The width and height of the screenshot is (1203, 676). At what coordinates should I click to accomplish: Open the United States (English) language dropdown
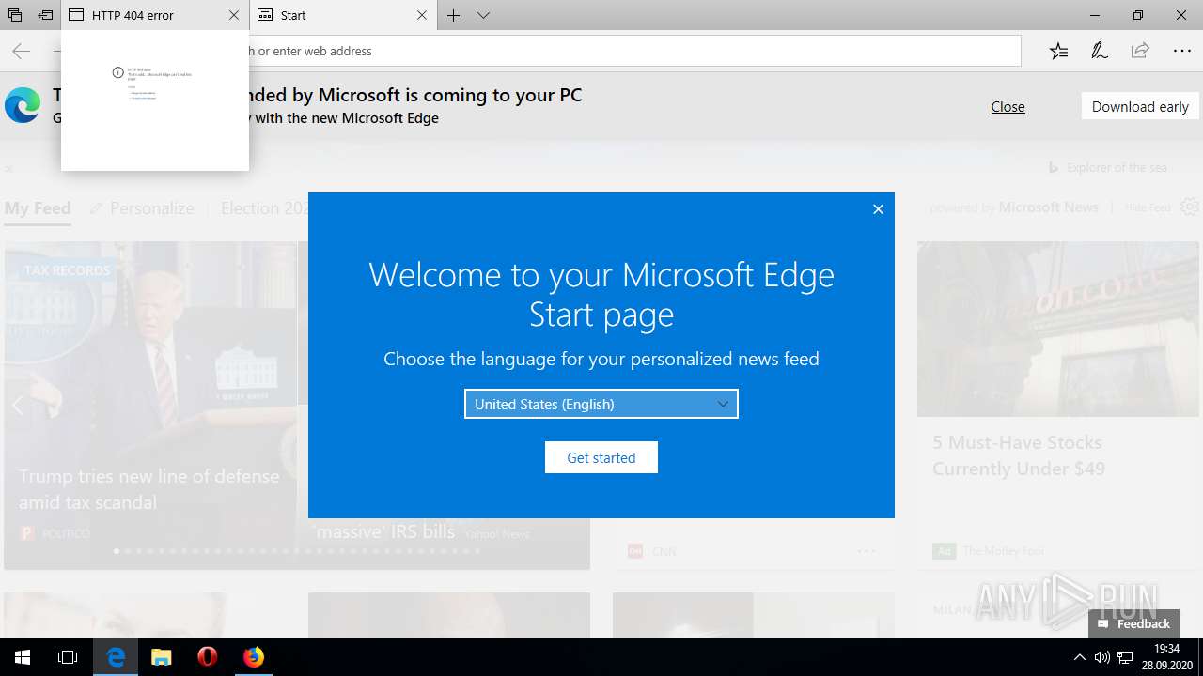click(601, 404)
